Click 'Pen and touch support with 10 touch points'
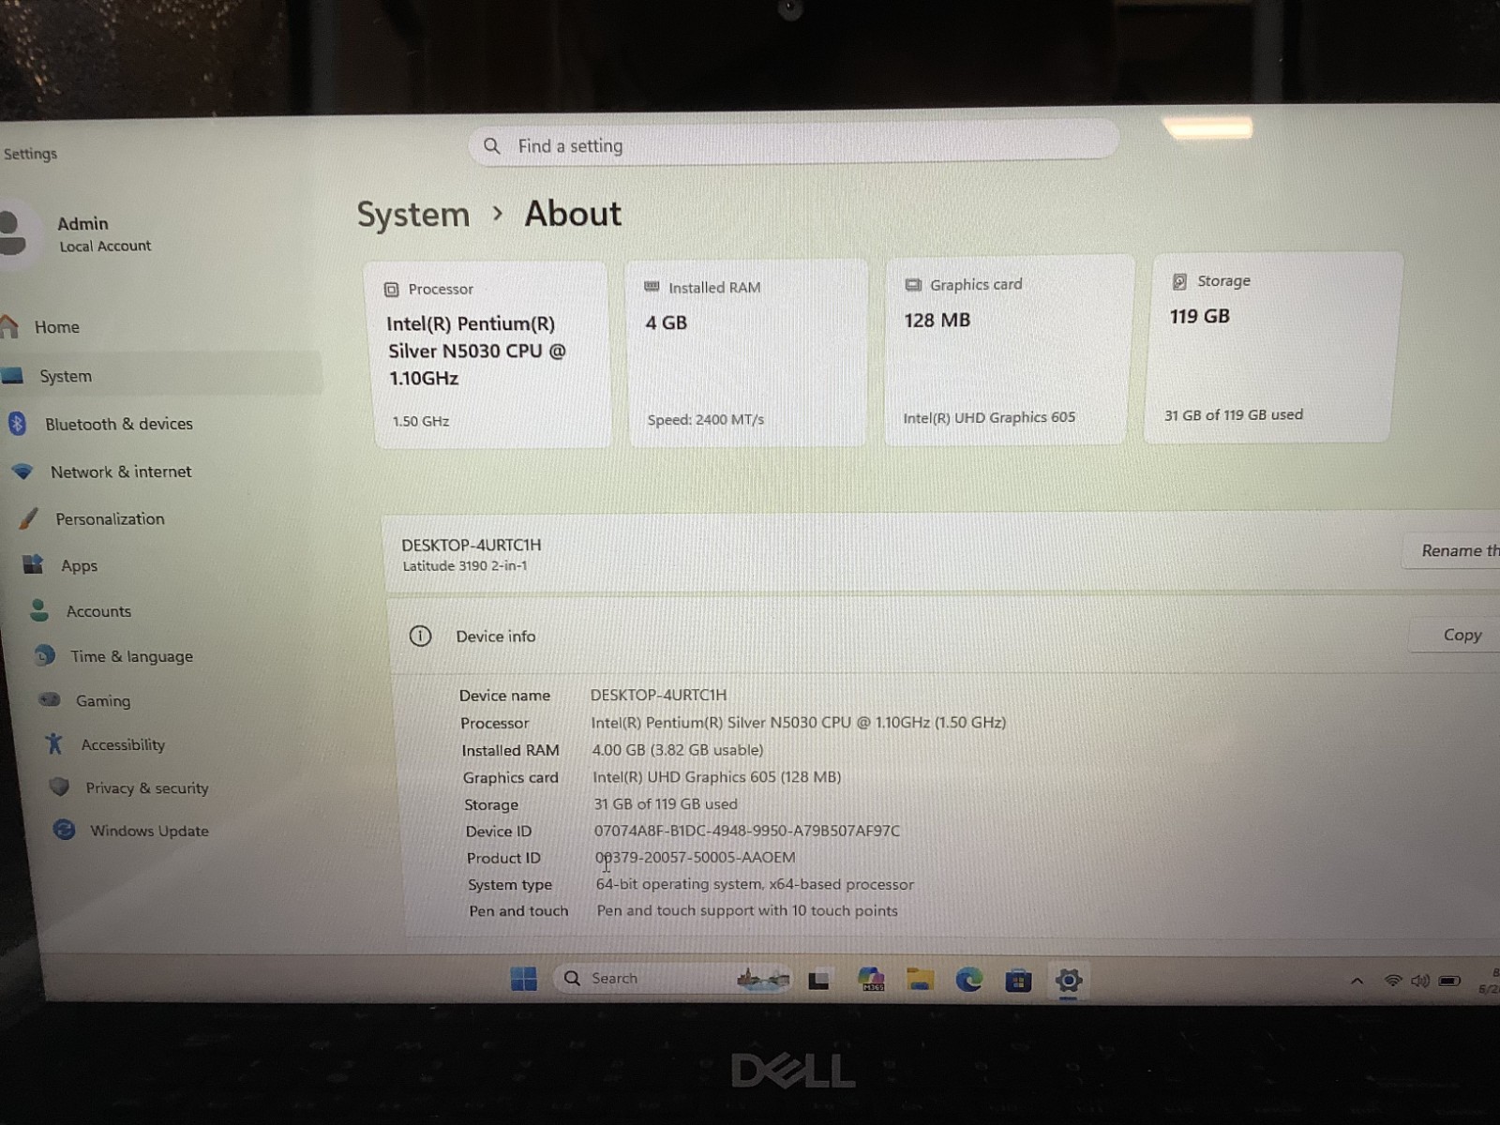The height and width of the screenshot is (1125, 1500). pyautogui.click(x=747, y=910)
